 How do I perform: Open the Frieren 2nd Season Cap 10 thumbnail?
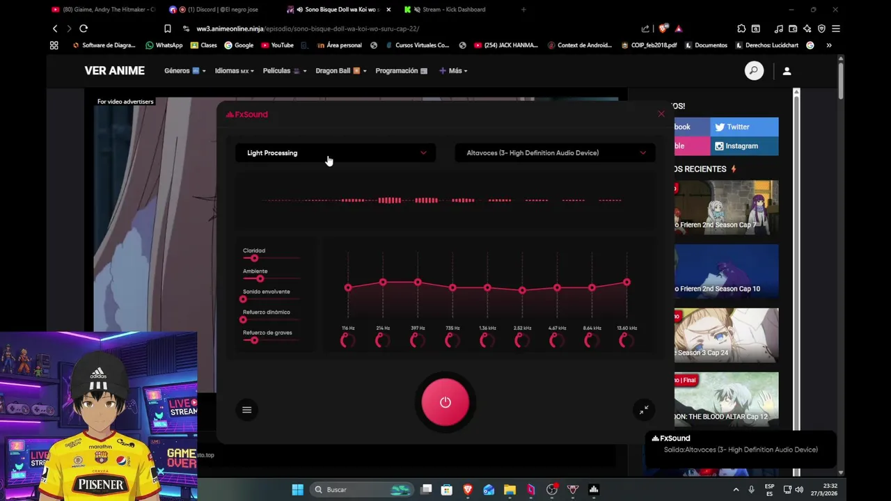coord(726,271)
